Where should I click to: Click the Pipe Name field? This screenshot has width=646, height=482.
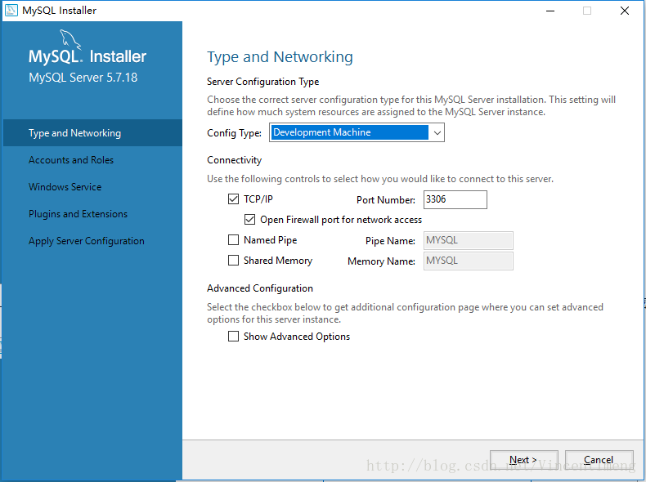468,240
